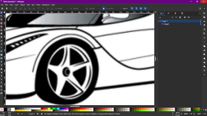Delete selected layer with trash icon
This screenshot has width=207, height=116.
[x=180, y=17]
